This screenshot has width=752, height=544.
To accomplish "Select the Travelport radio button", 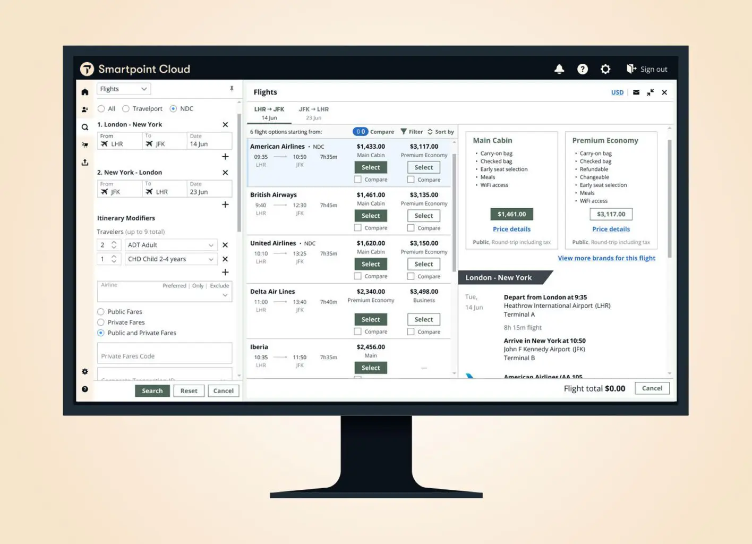I will (126, 109).
